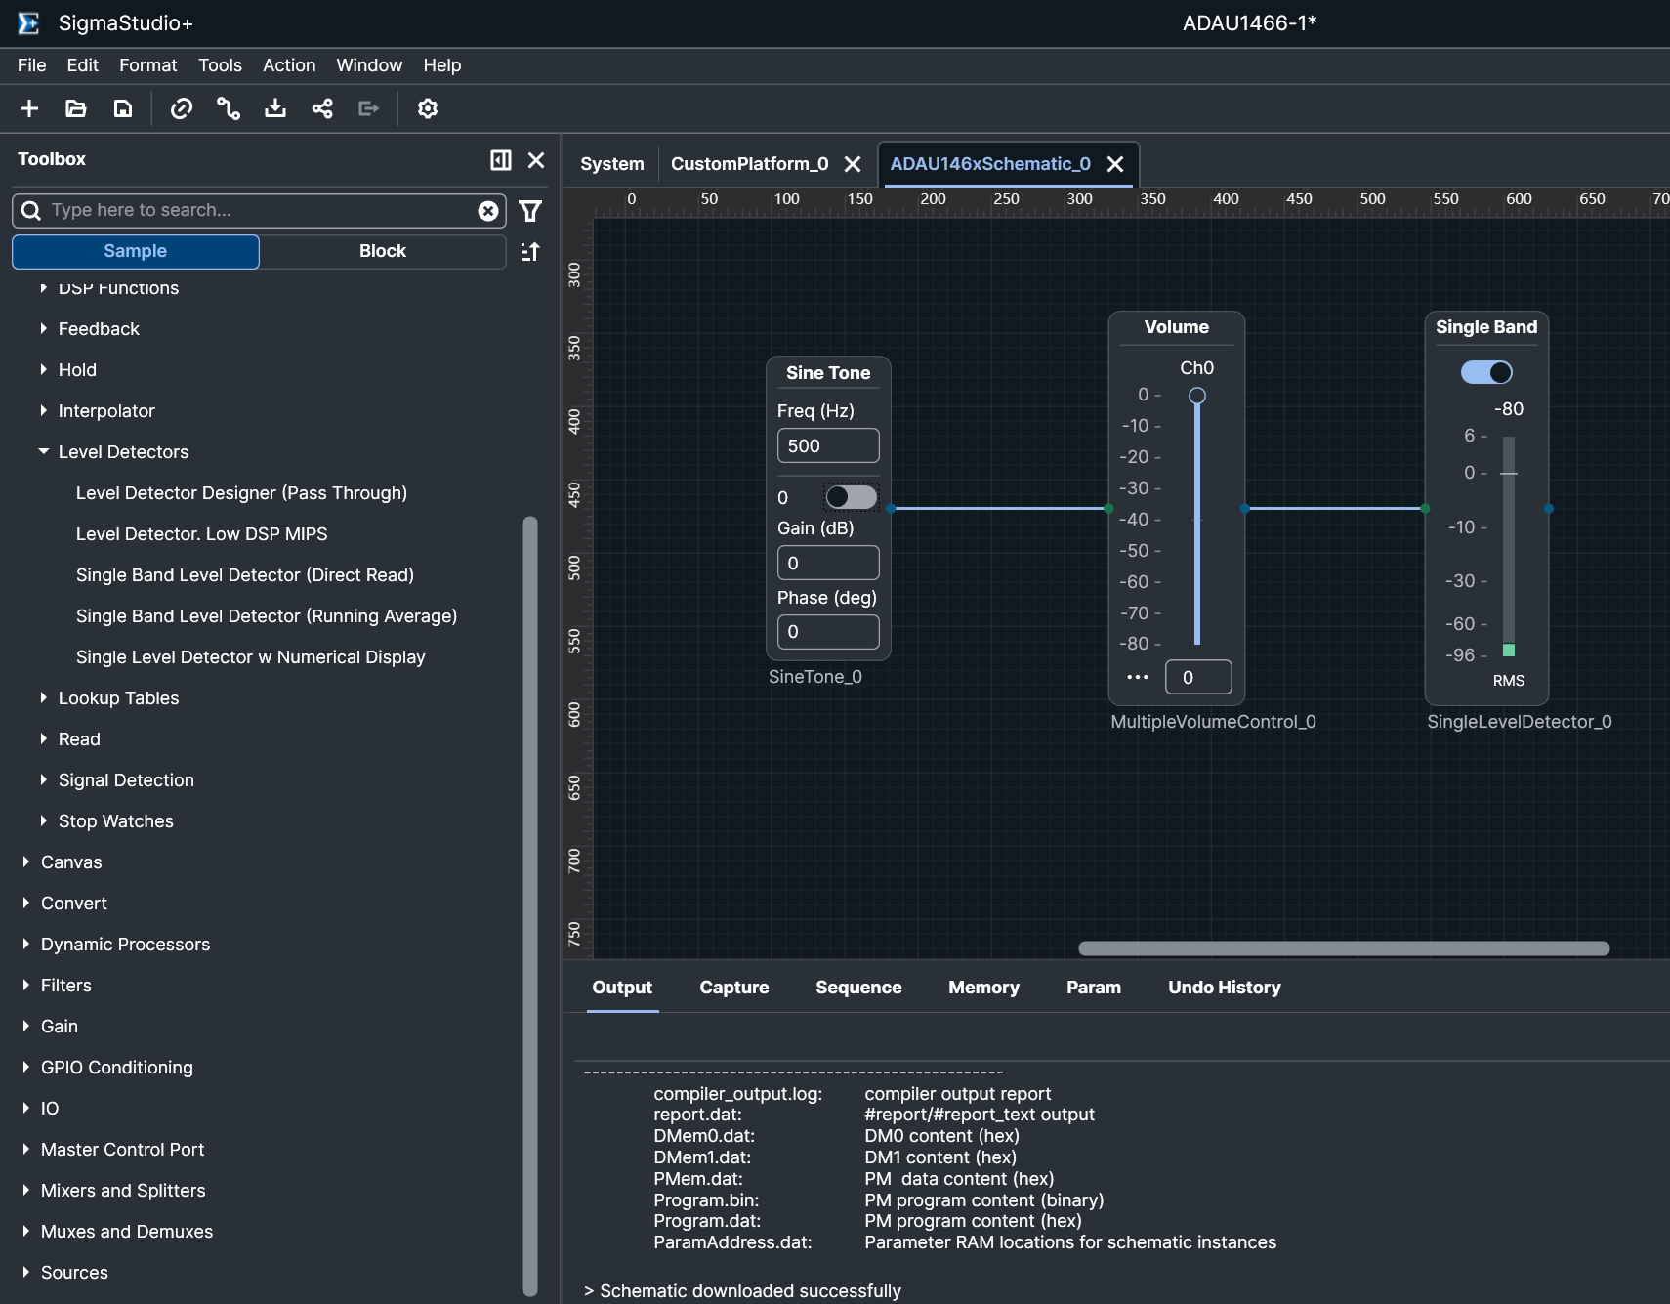Click the Sine Tone Freq (Hz) field
This screenshot has width=1670, height=1304.
point(828,446)
